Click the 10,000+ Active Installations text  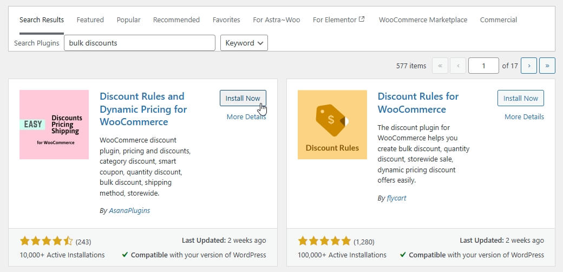(62, 255)
